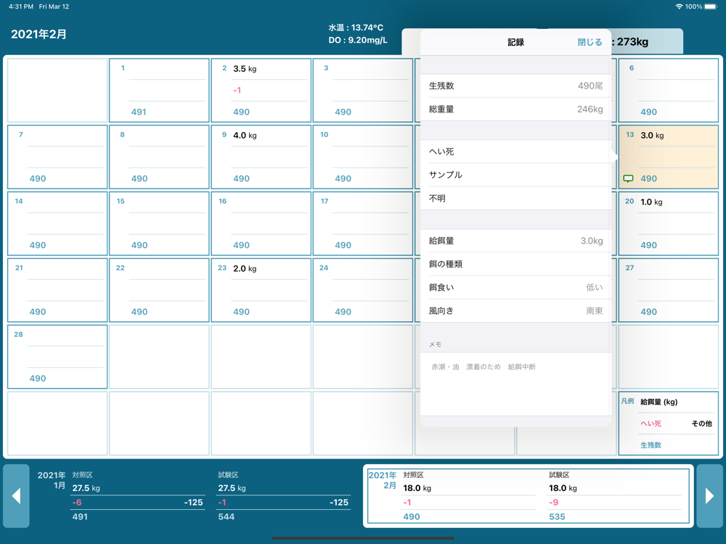
Task: Close the 記録 popover with 閉じる
Action: tap(590, 42)
